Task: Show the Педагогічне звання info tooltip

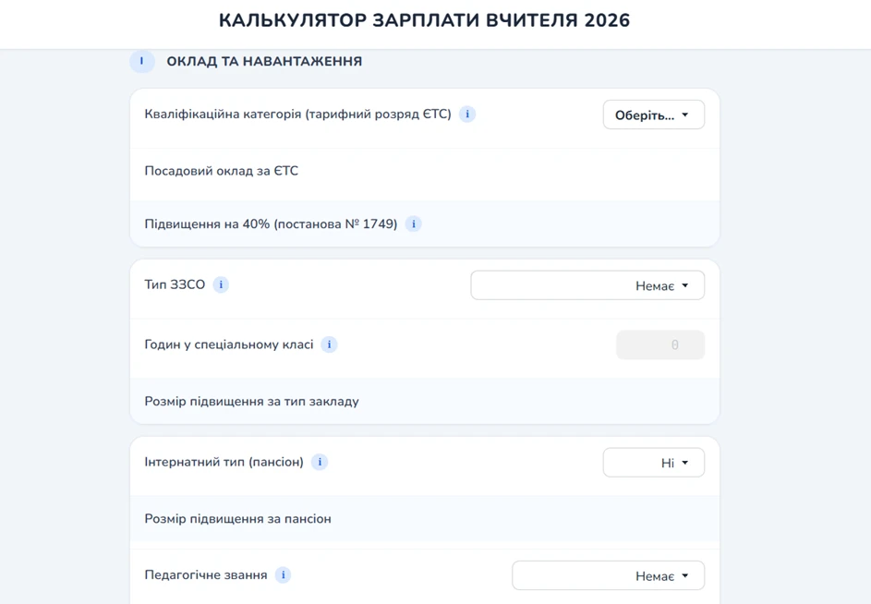Action: tap(284, 574)
